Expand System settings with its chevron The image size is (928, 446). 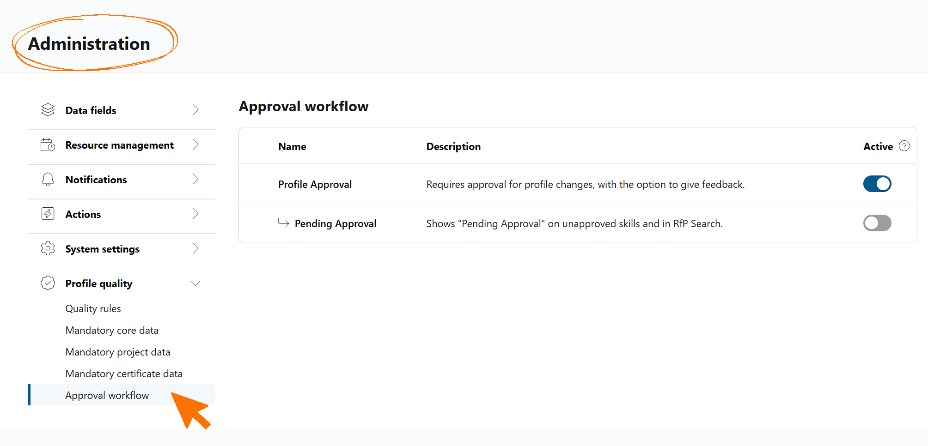[195, 248]
